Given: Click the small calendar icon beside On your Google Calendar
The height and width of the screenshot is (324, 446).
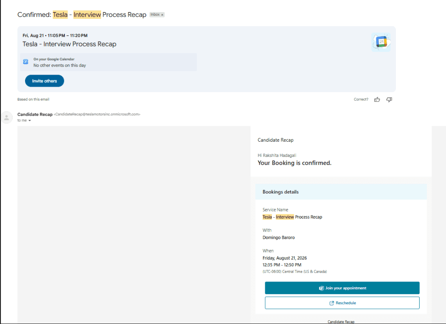Looking at the screenshot, I should tap(25, 62).
